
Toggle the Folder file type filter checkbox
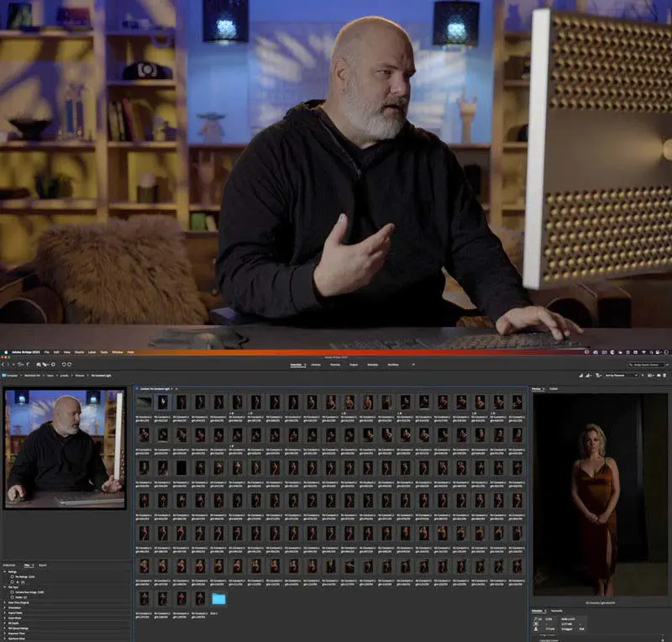11,598
